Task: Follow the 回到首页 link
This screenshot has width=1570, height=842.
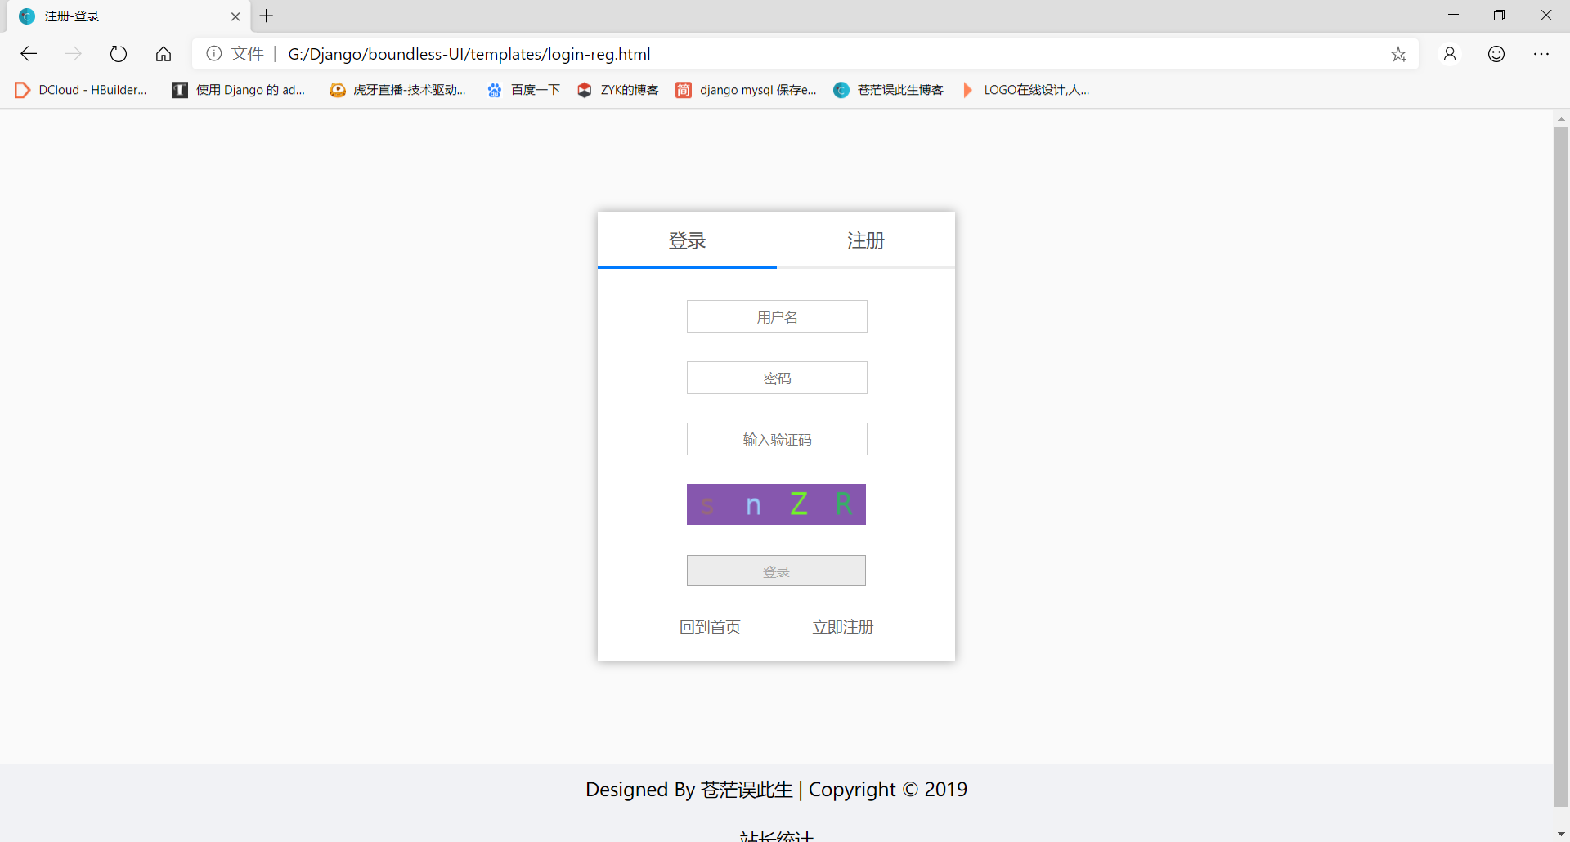Action: (710, 627)
